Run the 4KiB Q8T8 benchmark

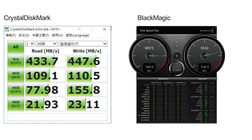16,75
